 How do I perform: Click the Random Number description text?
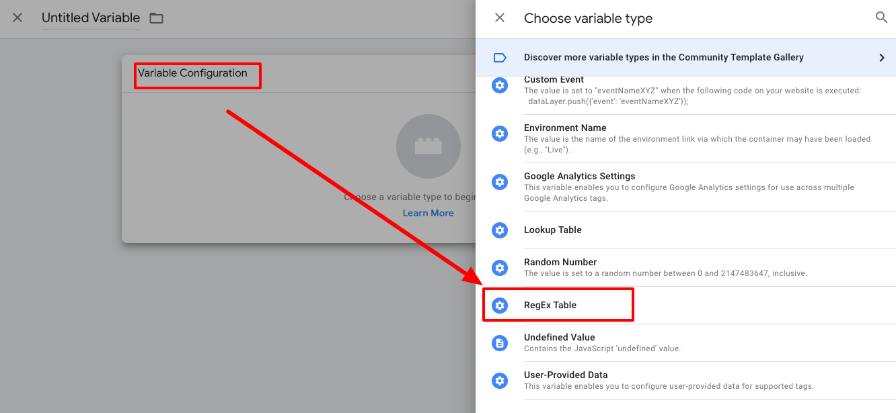(665, 273)
